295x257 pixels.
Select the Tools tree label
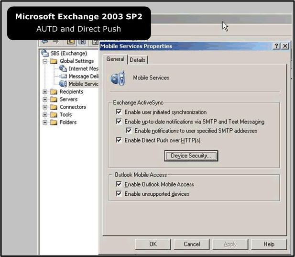(66, 114)
